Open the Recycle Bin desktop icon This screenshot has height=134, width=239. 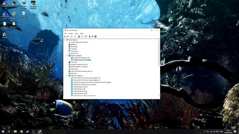(x=24, y=15)
